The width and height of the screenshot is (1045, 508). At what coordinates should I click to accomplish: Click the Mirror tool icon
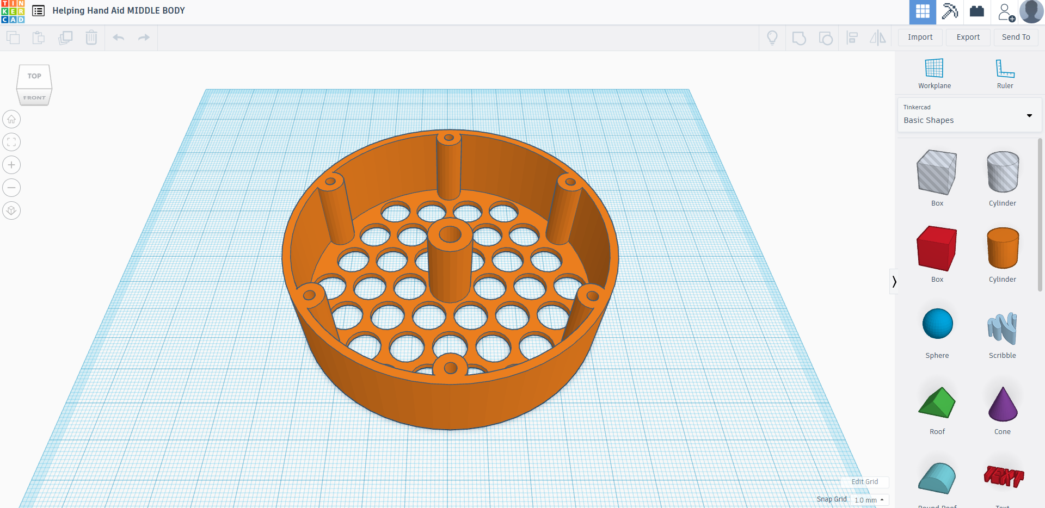(878, 38)
